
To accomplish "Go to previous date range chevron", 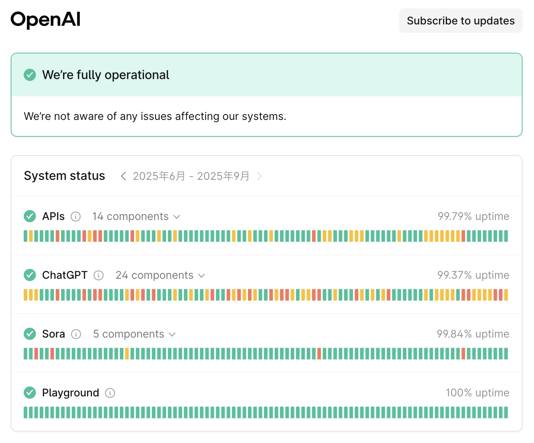I will tap(123, 176).
